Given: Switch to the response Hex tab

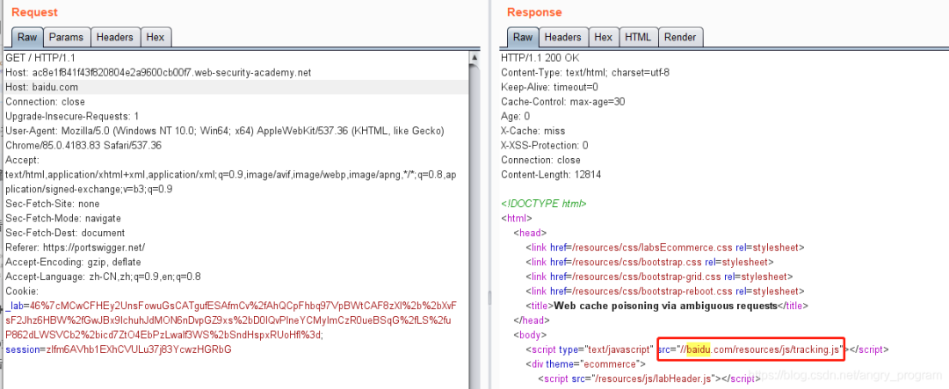Looking at the screenshot, I should tap(603, 37).
